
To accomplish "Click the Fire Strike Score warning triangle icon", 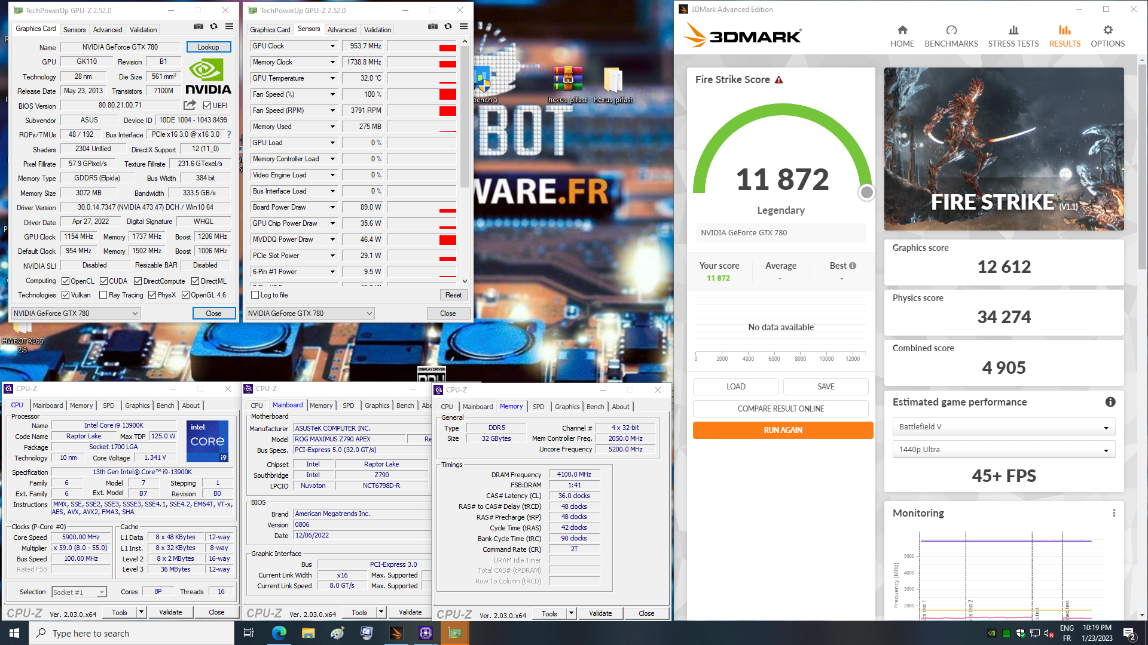I will click(x=778, y=80).
